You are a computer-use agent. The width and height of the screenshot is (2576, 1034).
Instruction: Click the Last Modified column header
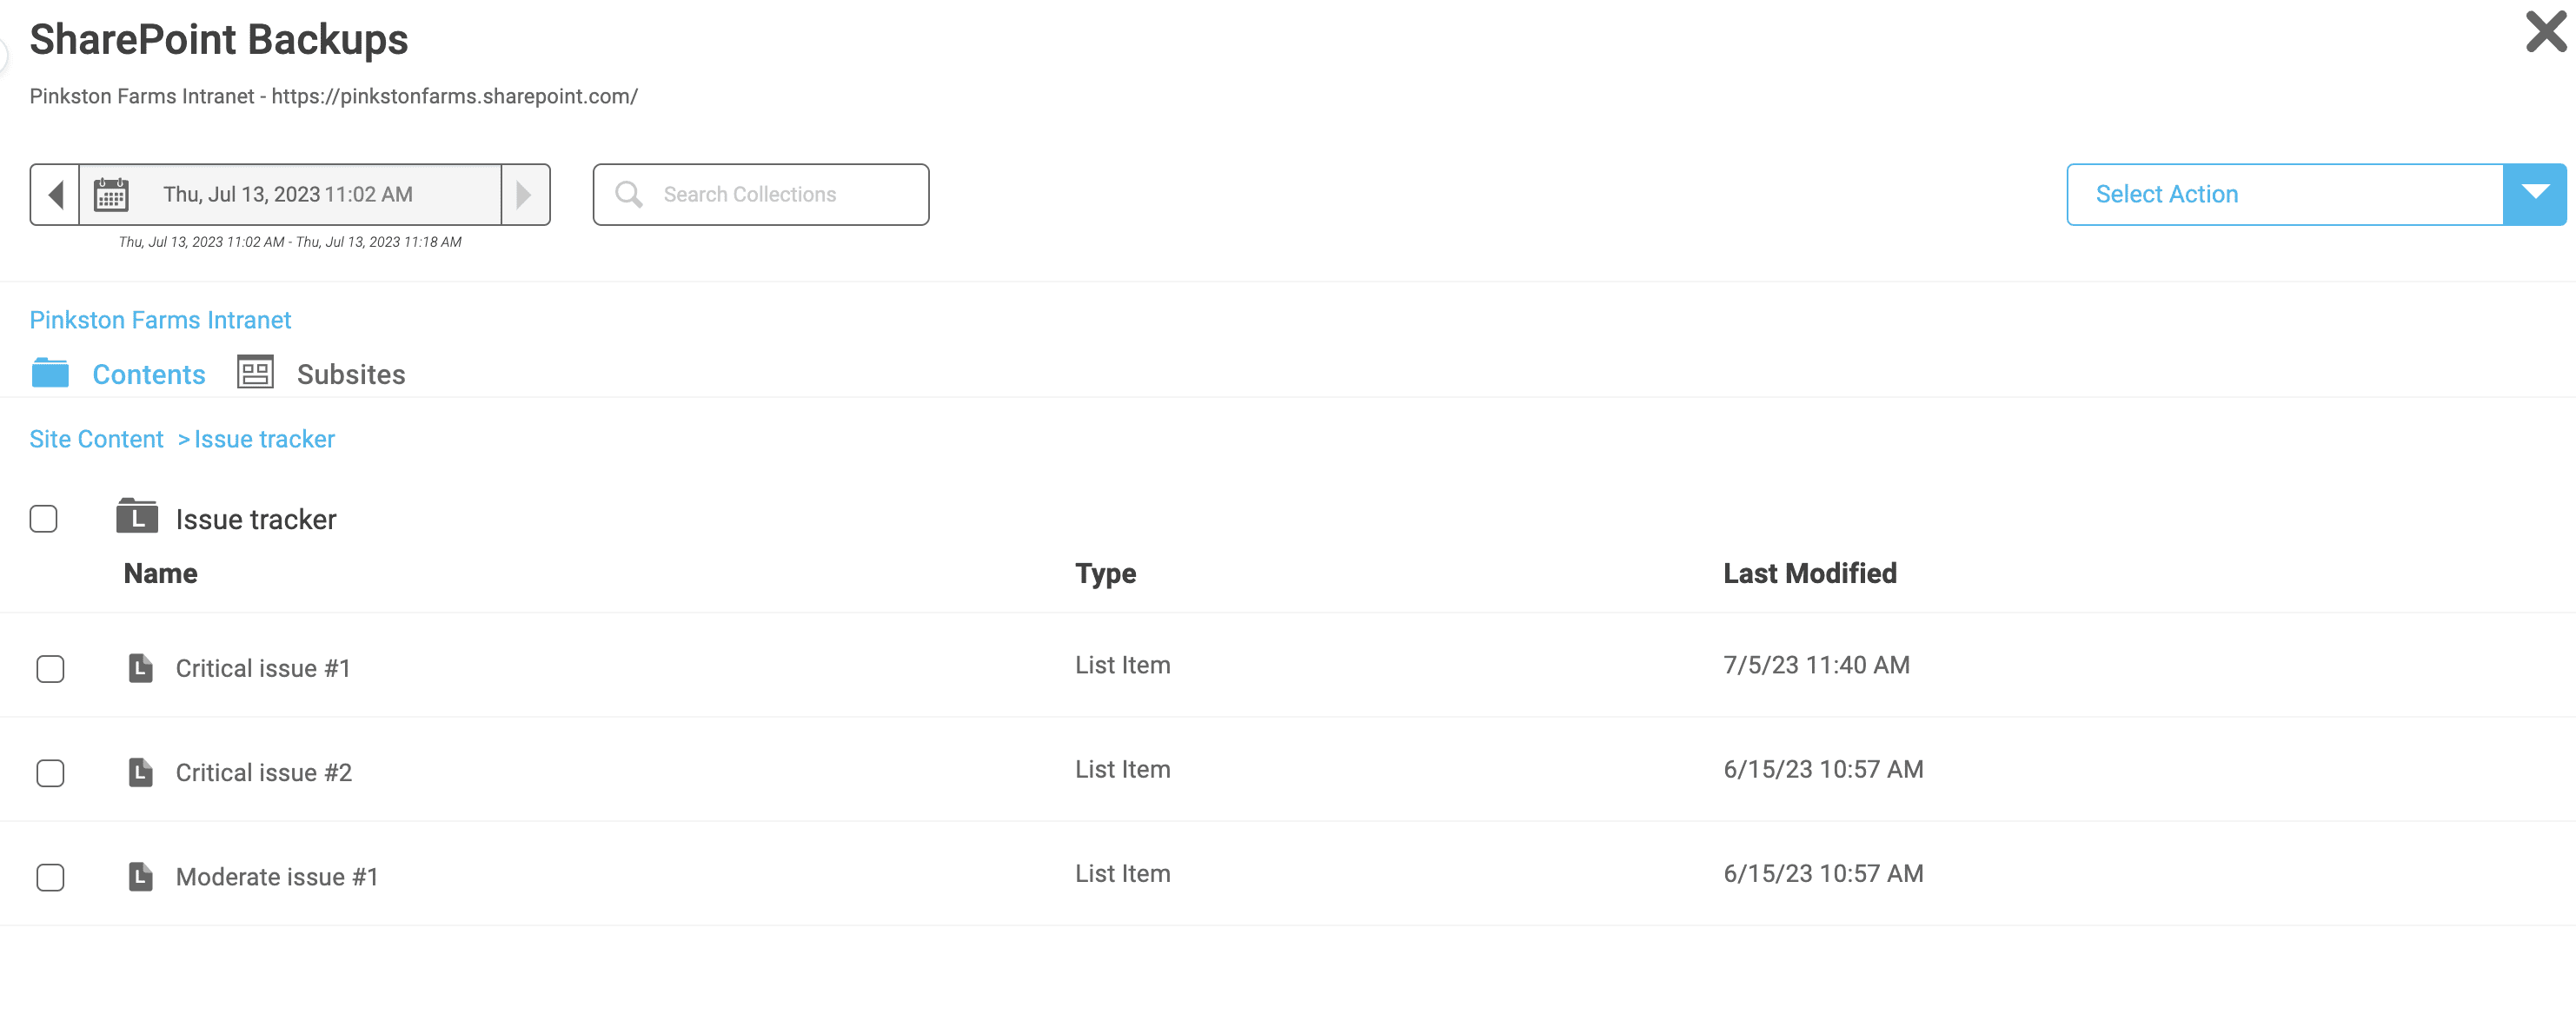pos(1809,573)
